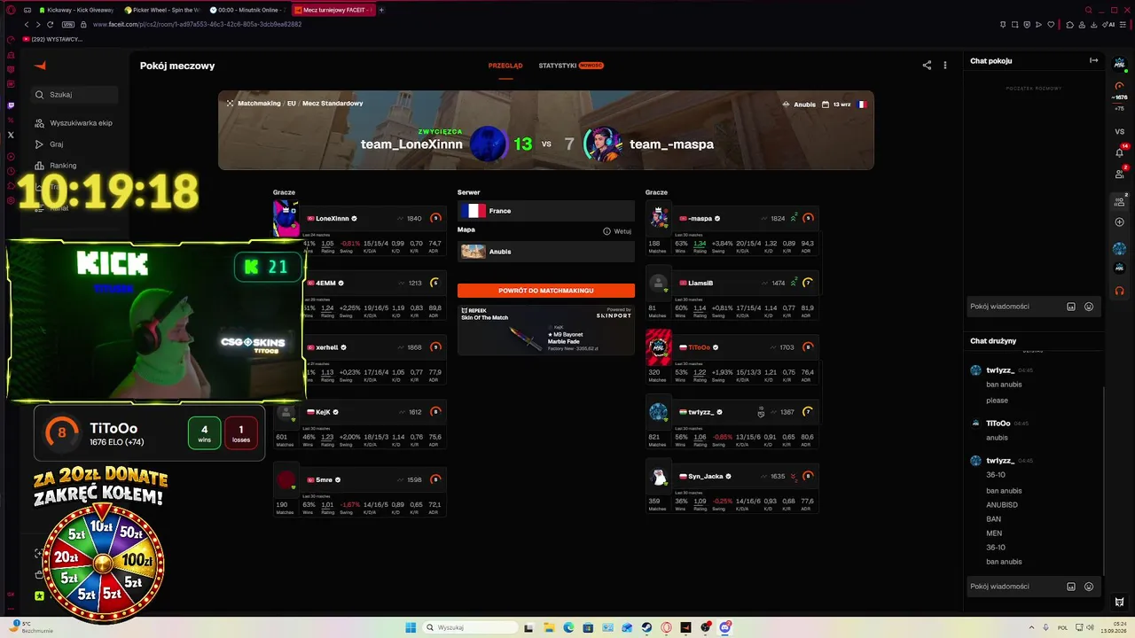The height and width of the screenshot is (638, 1135).
Task: Open Graj in the sidebar
Action: click(50, 144)
